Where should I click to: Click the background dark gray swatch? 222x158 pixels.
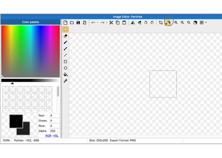pyautogui.click(x=26, y=131)
